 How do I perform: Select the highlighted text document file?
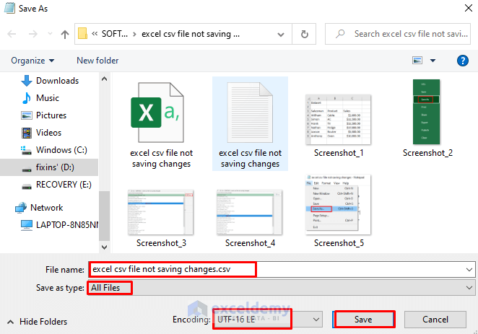point(250,124)
